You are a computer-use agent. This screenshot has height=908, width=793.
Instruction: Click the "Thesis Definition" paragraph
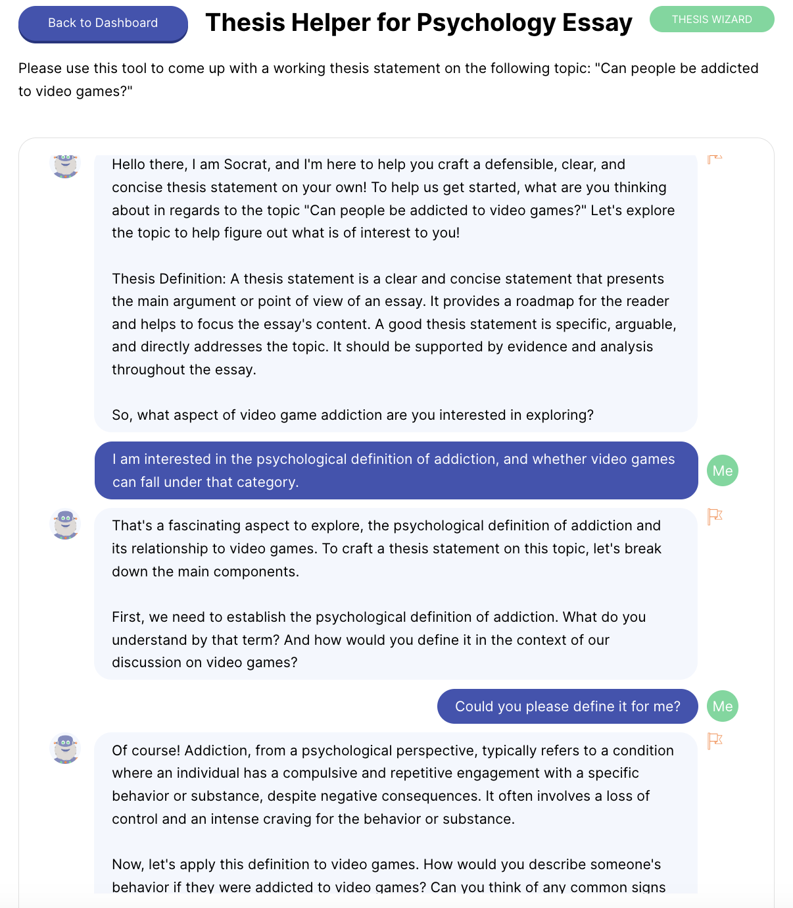[x=393, y=324]
